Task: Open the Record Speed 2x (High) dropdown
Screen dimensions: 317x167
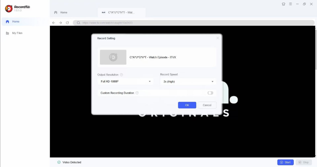Action: tap(188, 81)
